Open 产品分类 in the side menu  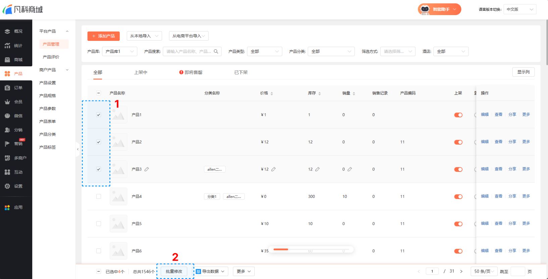[x=48, y=134]
